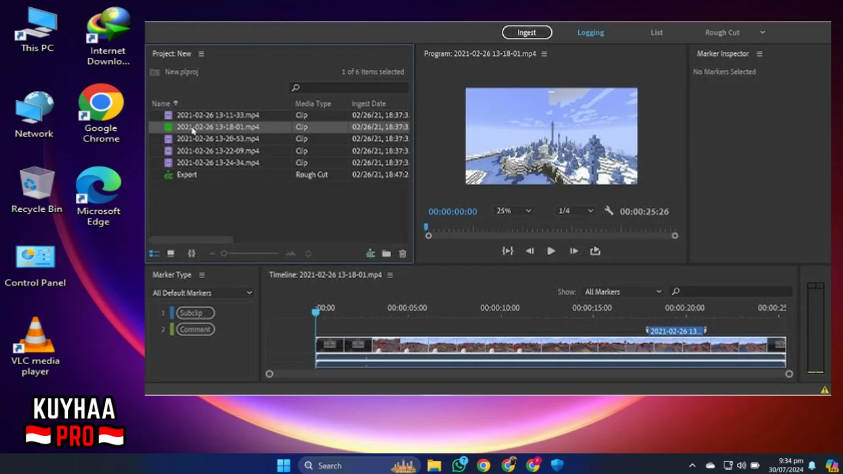843x474 pixels.
Task: Sort the list by Name column
Action: 165,103
